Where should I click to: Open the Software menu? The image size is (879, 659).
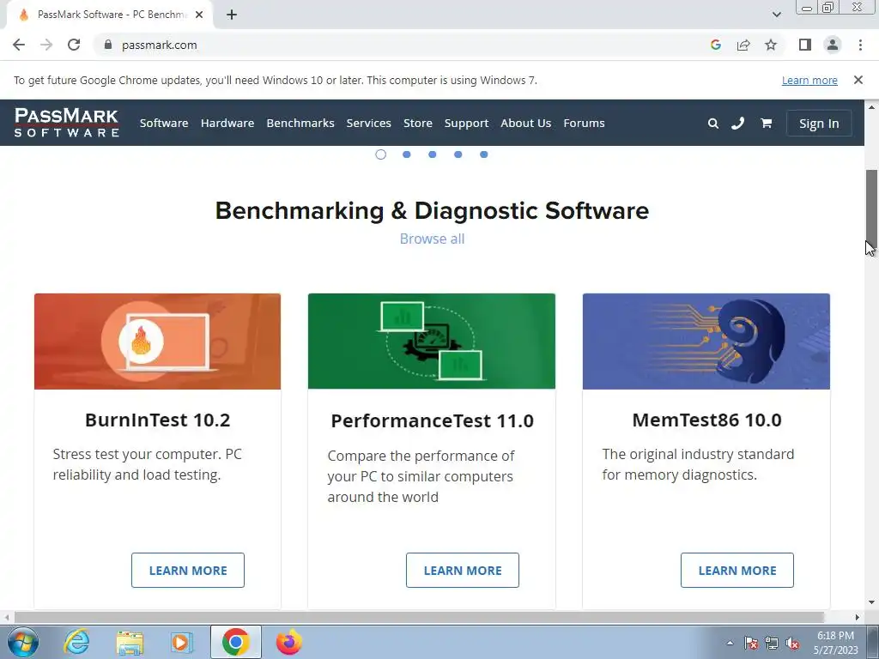pos(164,123)
